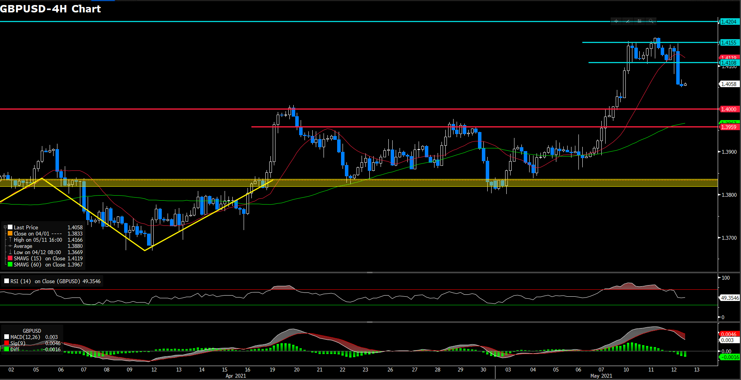Open the chart list/properties icon
Screen dimensions: 741x380
click(x=639, y=21)
